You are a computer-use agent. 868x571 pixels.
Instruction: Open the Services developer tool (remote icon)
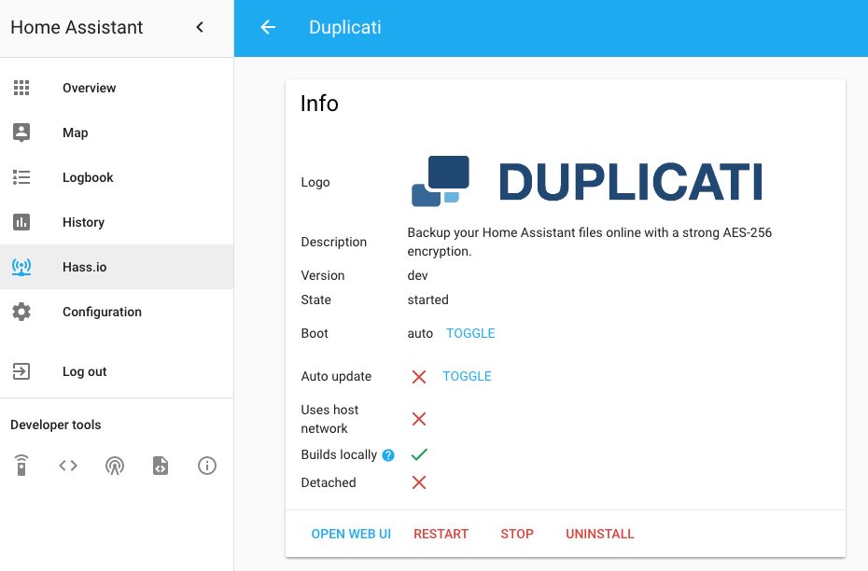point(21,465)
